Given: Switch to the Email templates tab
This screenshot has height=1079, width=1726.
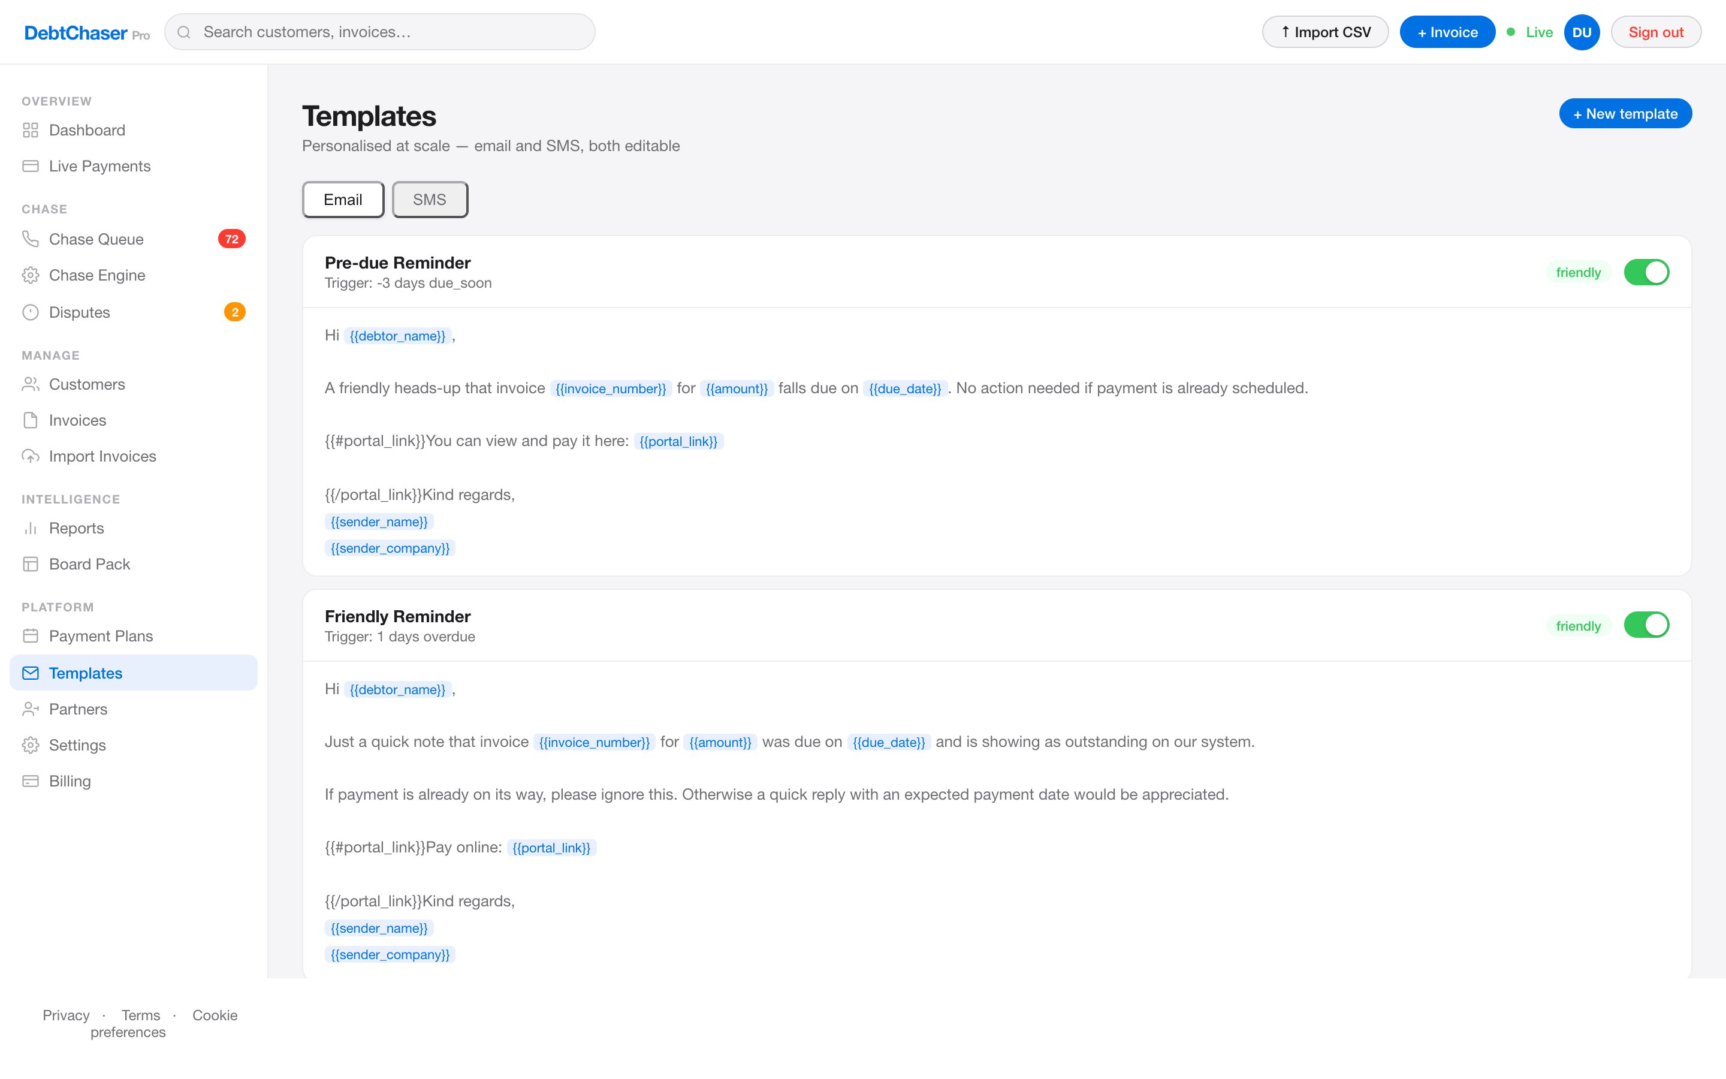Looking at the screenshot, I should [x=343, y=200].
